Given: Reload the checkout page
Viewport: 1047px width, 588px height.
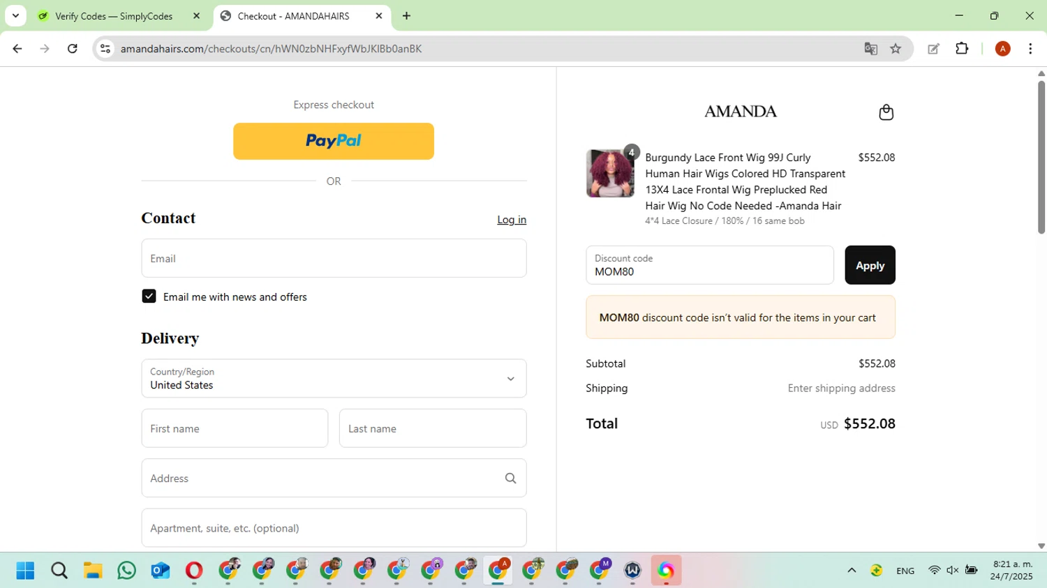Looking at the screenshot, I should click(73, 49).
